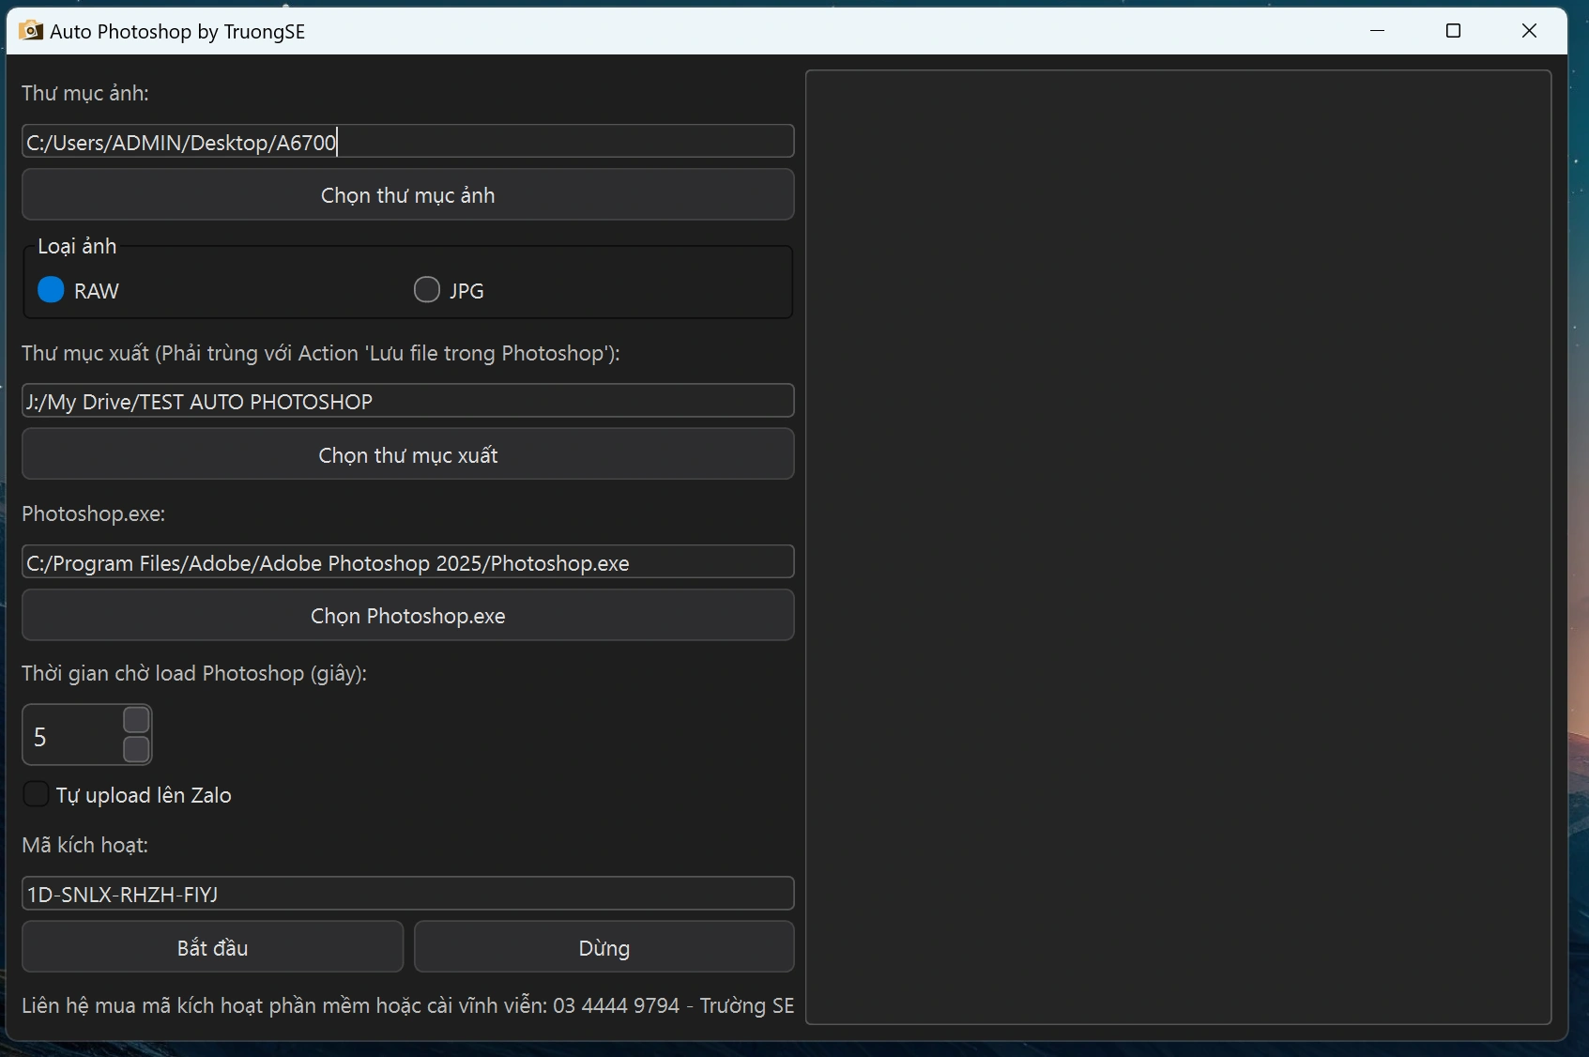
Task: Open the 'Chọn Photoshop.exe' file picker
Action: coord(407,616)
